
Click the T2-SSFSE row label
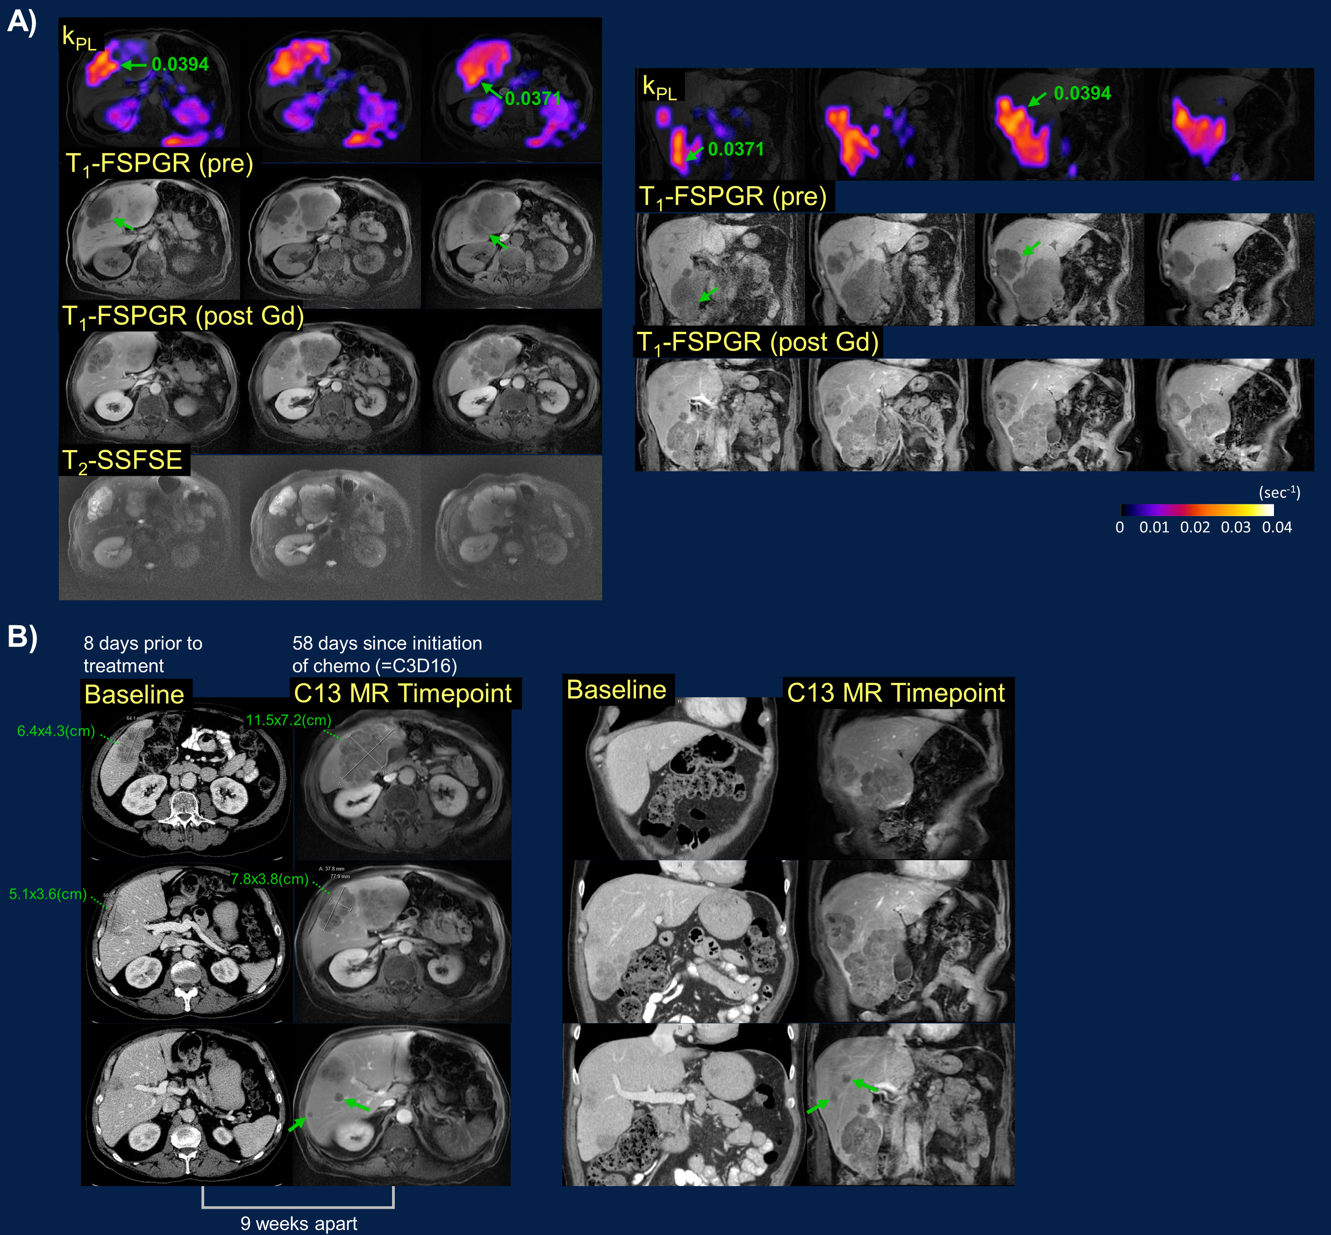coord(123,460)
